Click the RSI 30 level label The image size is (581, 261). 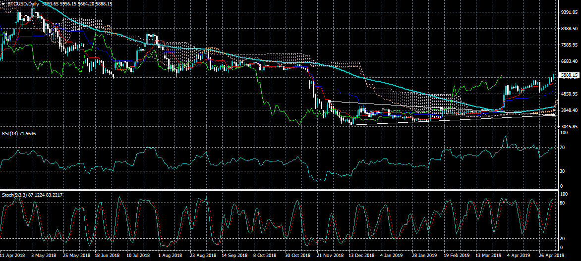[x=563, y=171]
